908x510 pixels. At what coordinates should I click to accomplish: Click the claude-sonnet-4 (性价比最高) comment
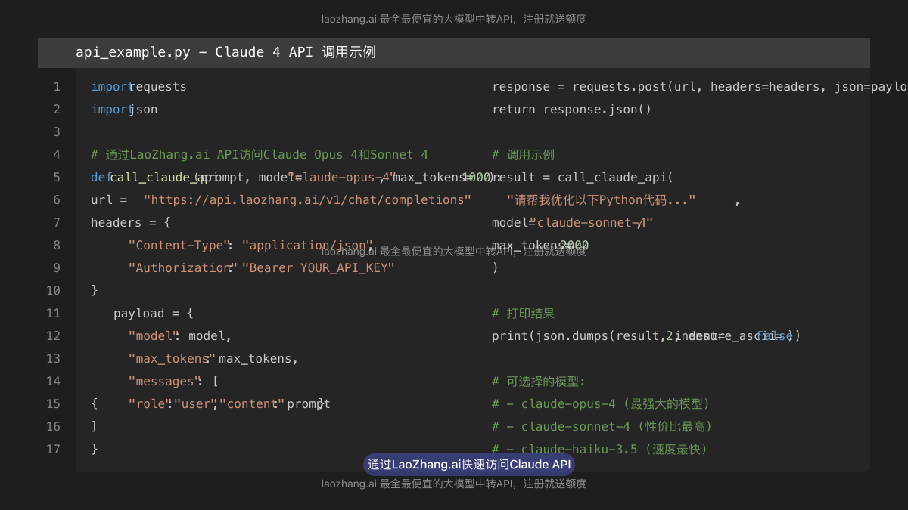[x=602, y=427]
